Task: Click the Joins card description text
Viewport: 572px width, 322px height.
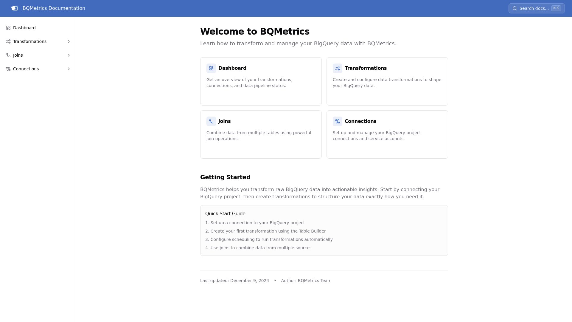Action: tap(259, 136)
